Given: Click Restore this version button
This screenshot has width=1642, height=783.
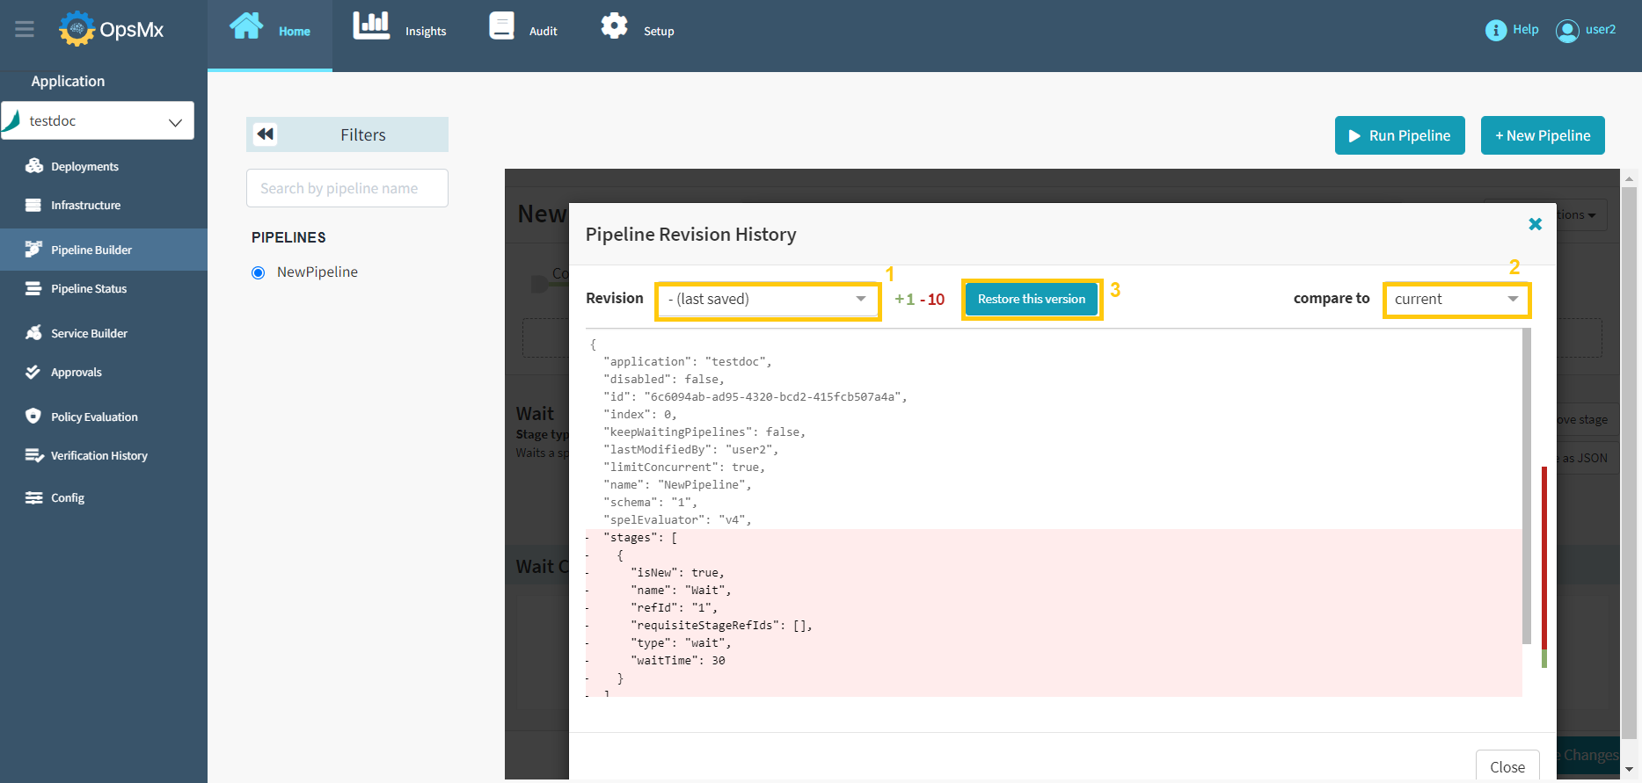Looking at the screenshot, I should click(x=1031, y=300).
